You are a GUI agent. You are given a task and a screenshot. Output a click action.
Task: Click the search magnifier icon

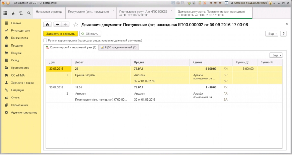coord(29,13)
